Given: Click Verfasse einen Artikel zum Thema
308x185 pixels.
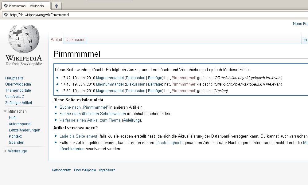Looking at the screenshot, I should tap(90, 120).
